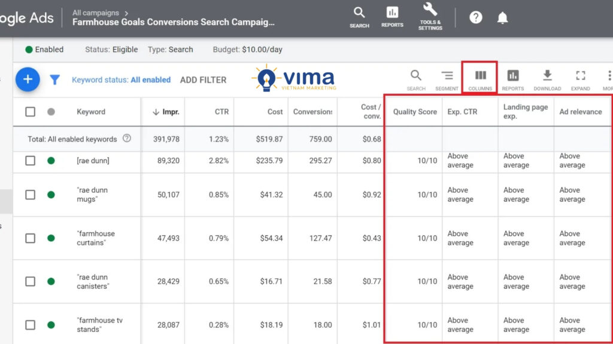This screenshot has height=344, width=613.
Task: Select all keywords with header checkbox
Action: [30, 112]
